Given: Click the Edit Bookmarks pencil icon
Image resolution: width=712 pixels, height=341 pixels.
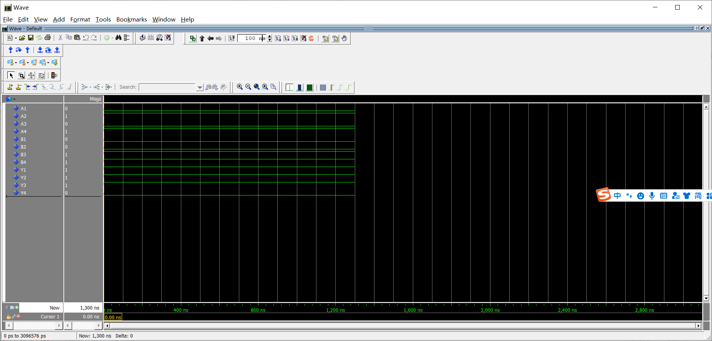Looking at the screenshot, I should pos(34,63).
